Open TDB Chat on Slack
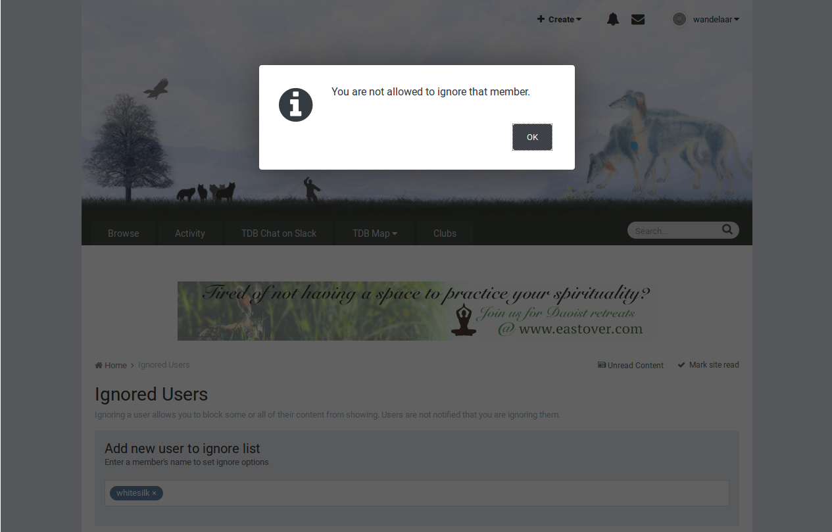The image size is (832, 532). [279, 233]
